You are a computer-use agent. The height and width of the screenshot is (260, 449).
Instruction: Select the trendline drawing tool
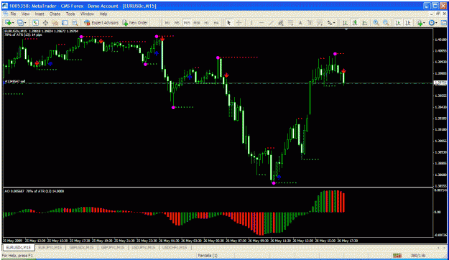pyautogui.click(x=271, y=22)
